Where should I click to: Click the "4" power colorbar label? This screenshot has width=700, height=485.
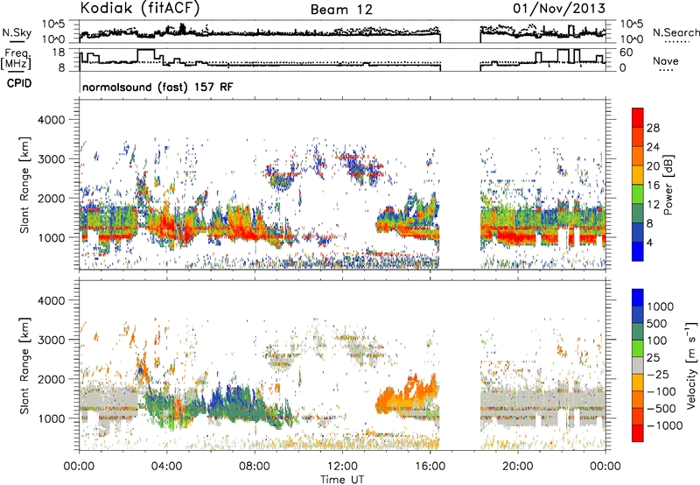tap(649, 243)
